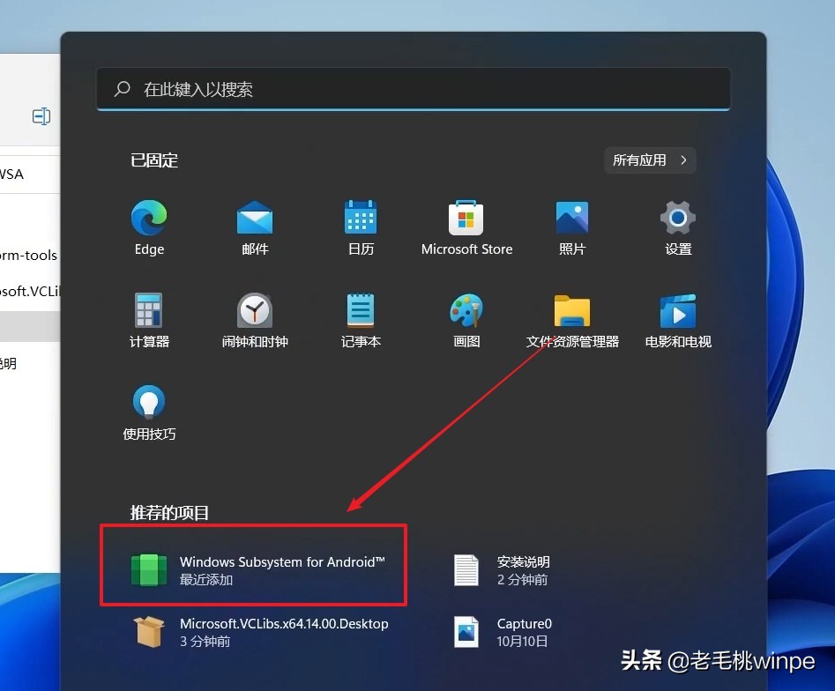
Task: Open the 安装说明 document
Action: coord(502,570)
